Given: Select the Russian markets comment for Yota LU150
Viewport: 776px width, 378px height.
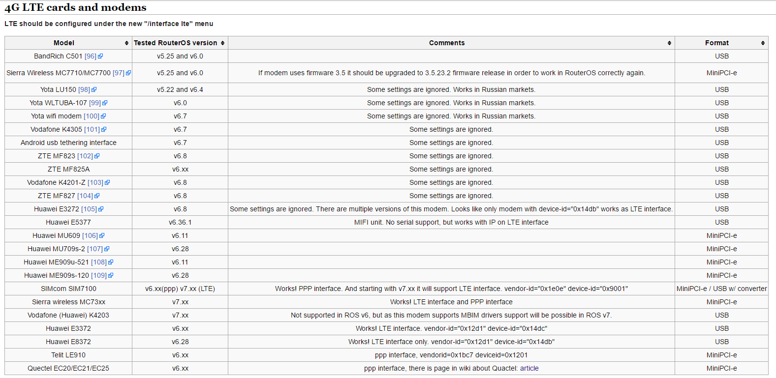Looking at the screenshot, I should click(x=451, y=89).
